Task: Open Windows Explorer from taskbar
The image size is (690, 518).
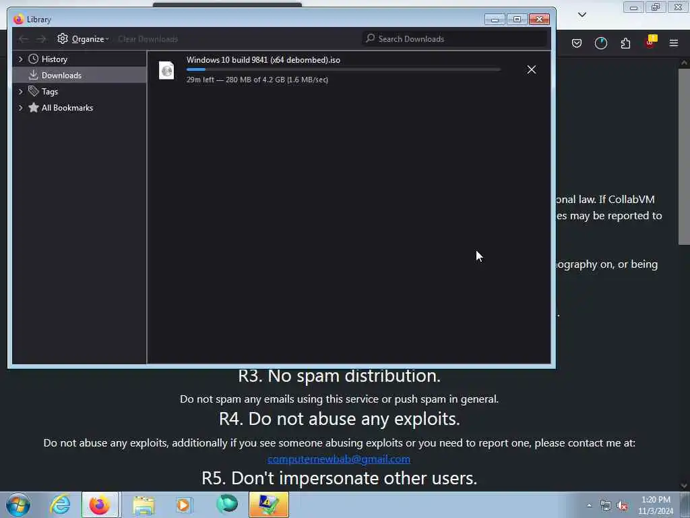Action: coord(144,505)
